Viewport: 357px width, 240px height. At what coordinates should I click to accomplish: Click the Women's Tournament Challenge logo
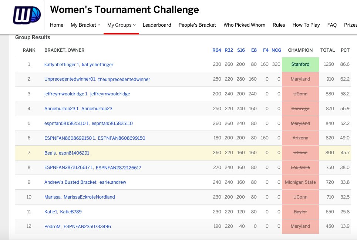click(x=27, y=15)
